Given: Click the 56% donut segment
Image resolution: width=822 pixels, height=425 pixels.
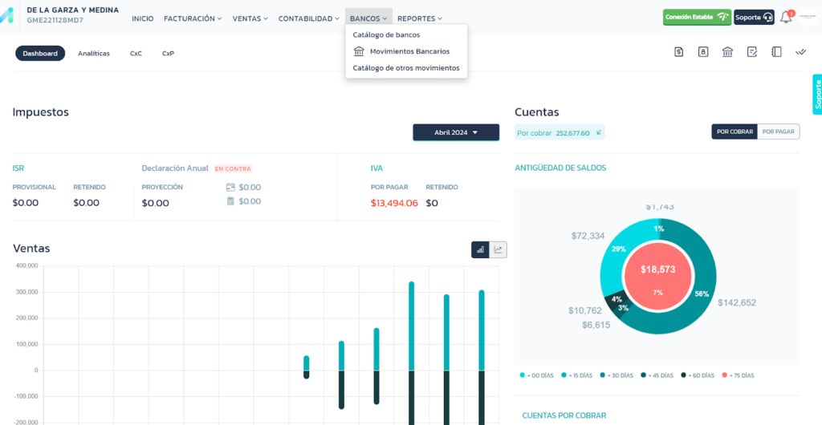Looking at the screenshot, I should pyautogui.click(x=702, y=294).
